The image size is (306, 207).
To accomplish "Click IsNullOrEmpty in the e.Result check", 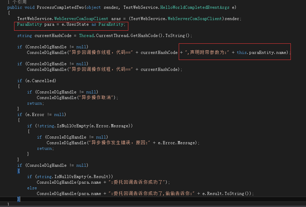I will click(70, 177).
